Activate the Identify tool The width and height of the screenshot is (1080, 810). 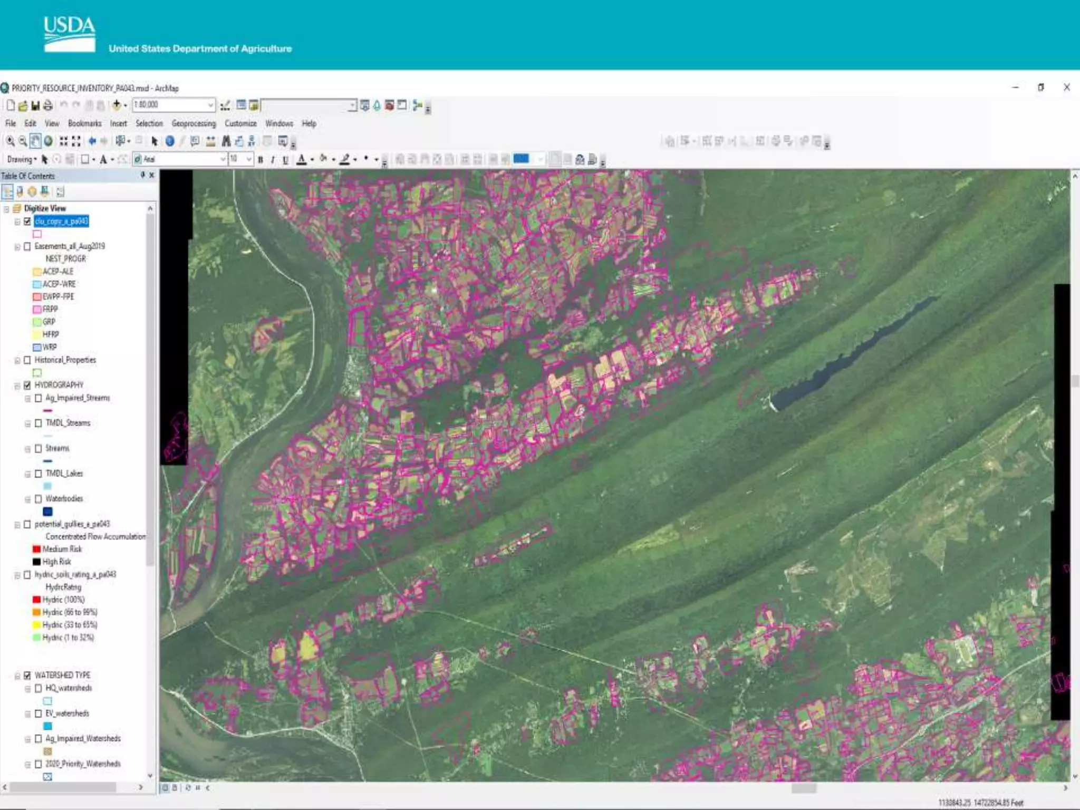click(170, 141)
